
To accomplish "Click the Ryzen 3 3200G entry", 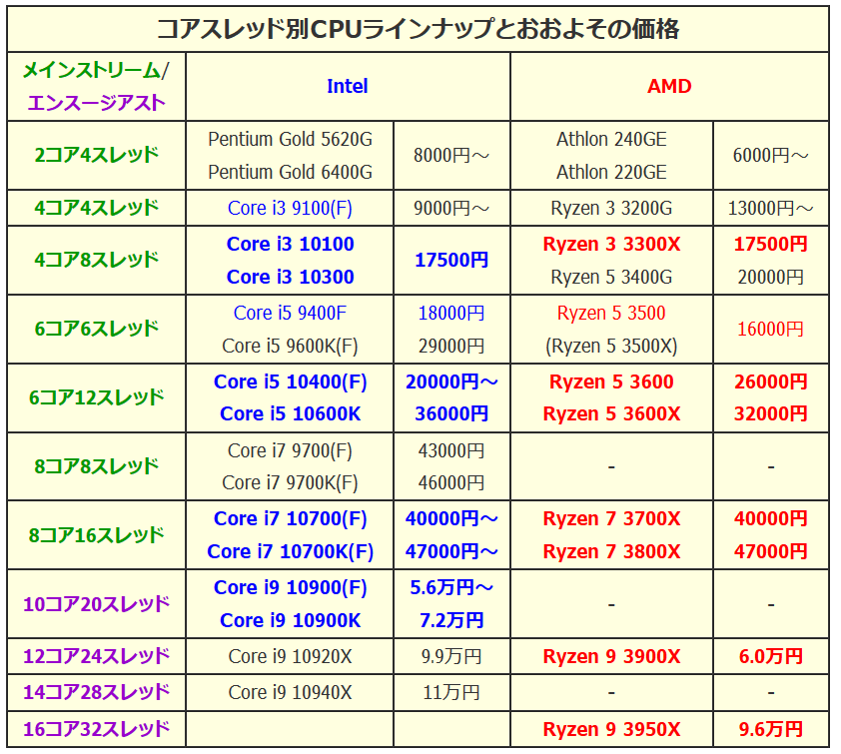I will tap(611, 208).
